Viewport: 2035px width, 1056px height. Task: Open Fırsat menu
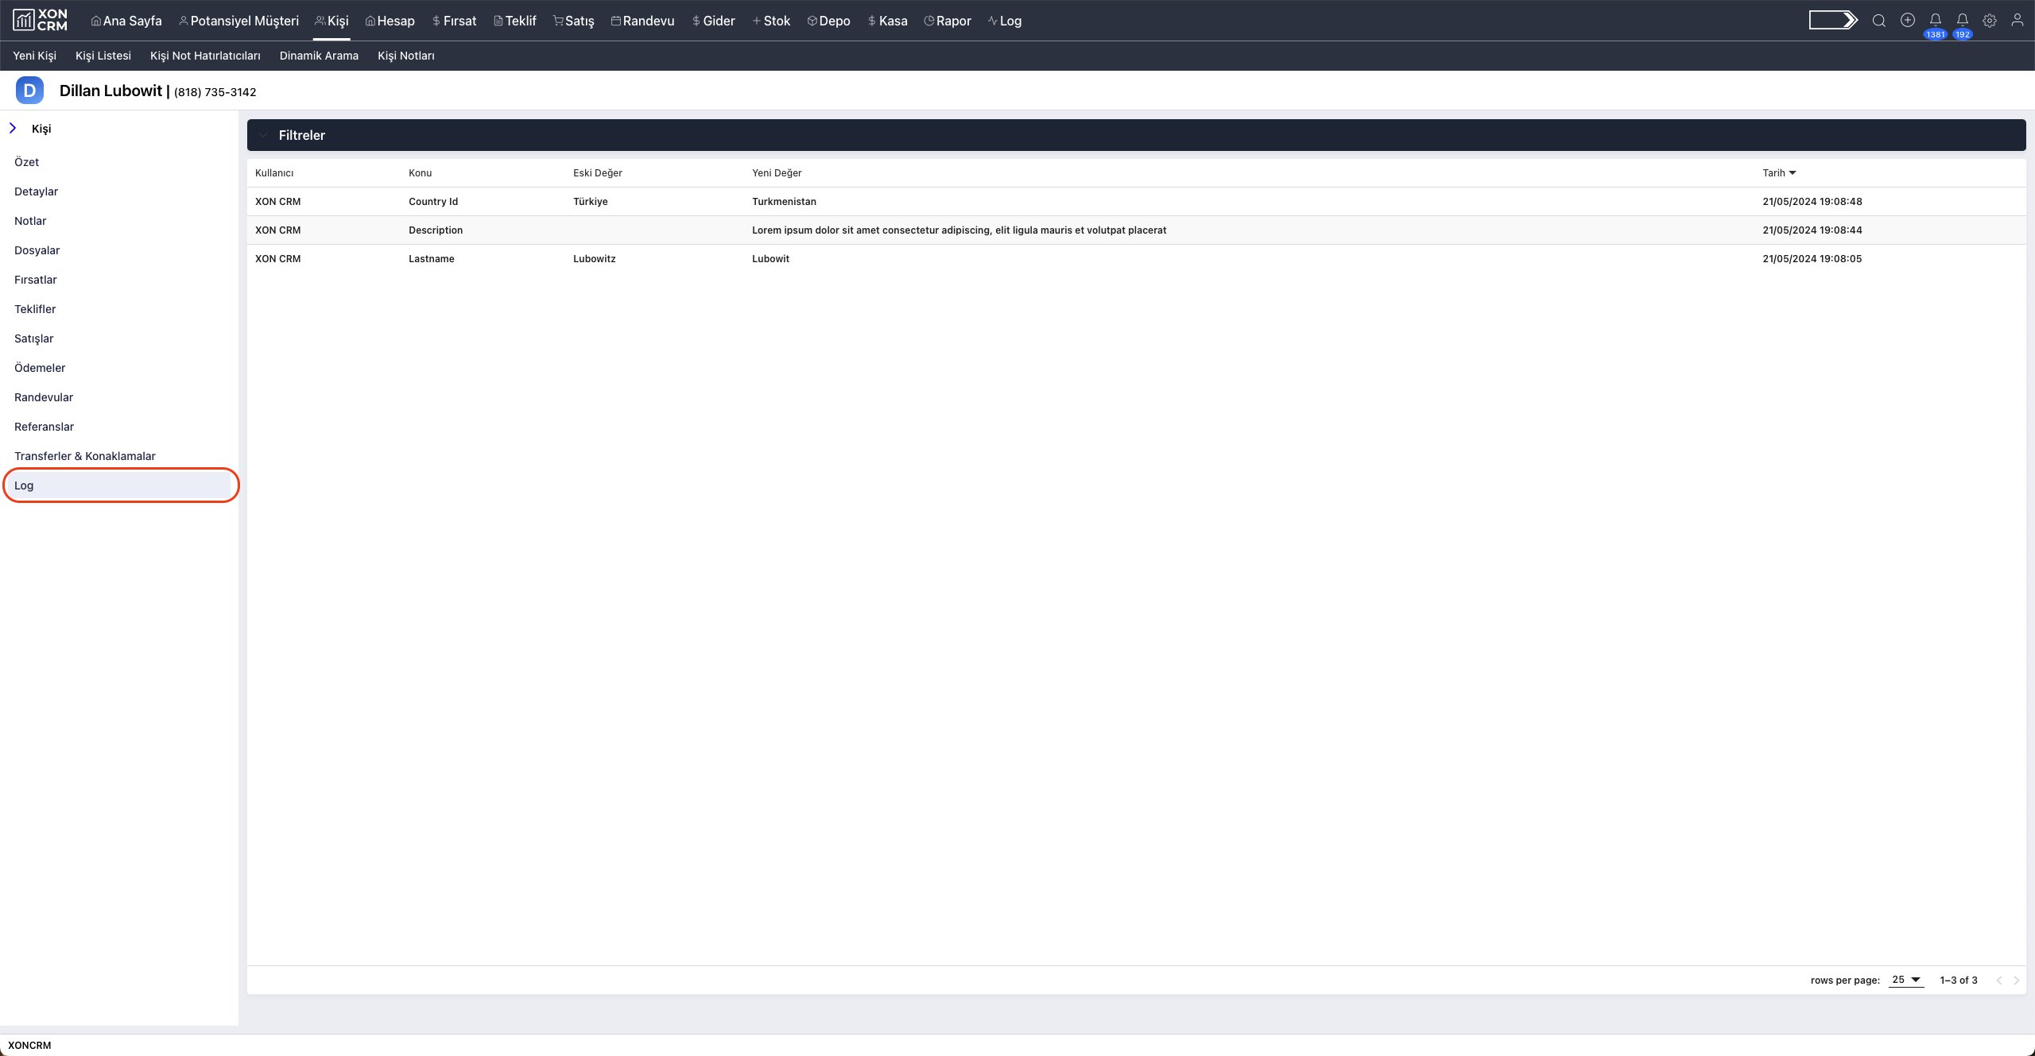click(x=454, y=21)
